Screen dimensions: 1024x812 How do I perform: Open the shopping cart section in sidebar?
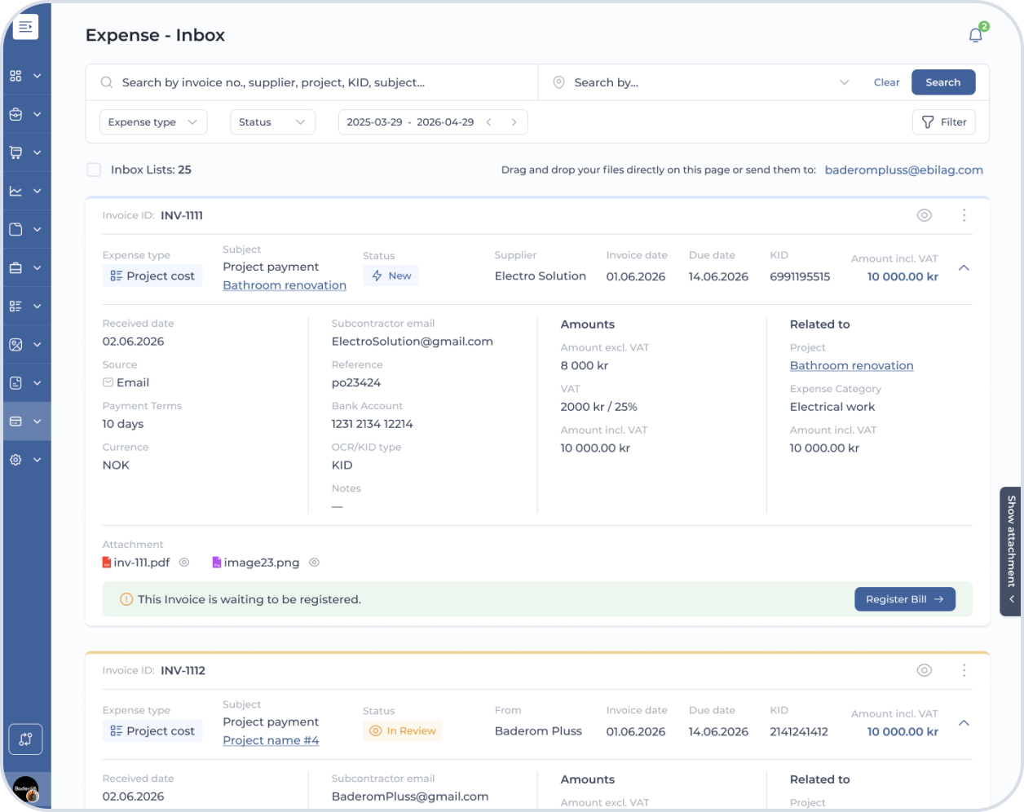pyautogui.click(x=15, y=152)
